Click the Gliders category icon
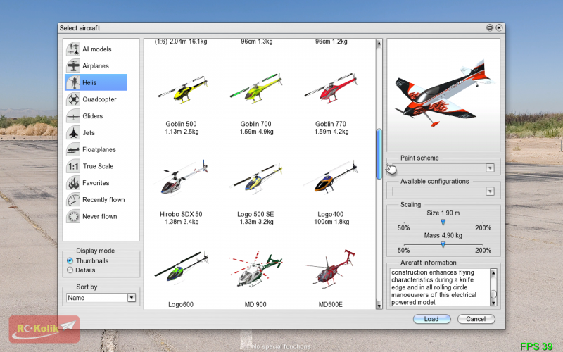This screenshot has height=352, width=563. (x=73, y=116)
